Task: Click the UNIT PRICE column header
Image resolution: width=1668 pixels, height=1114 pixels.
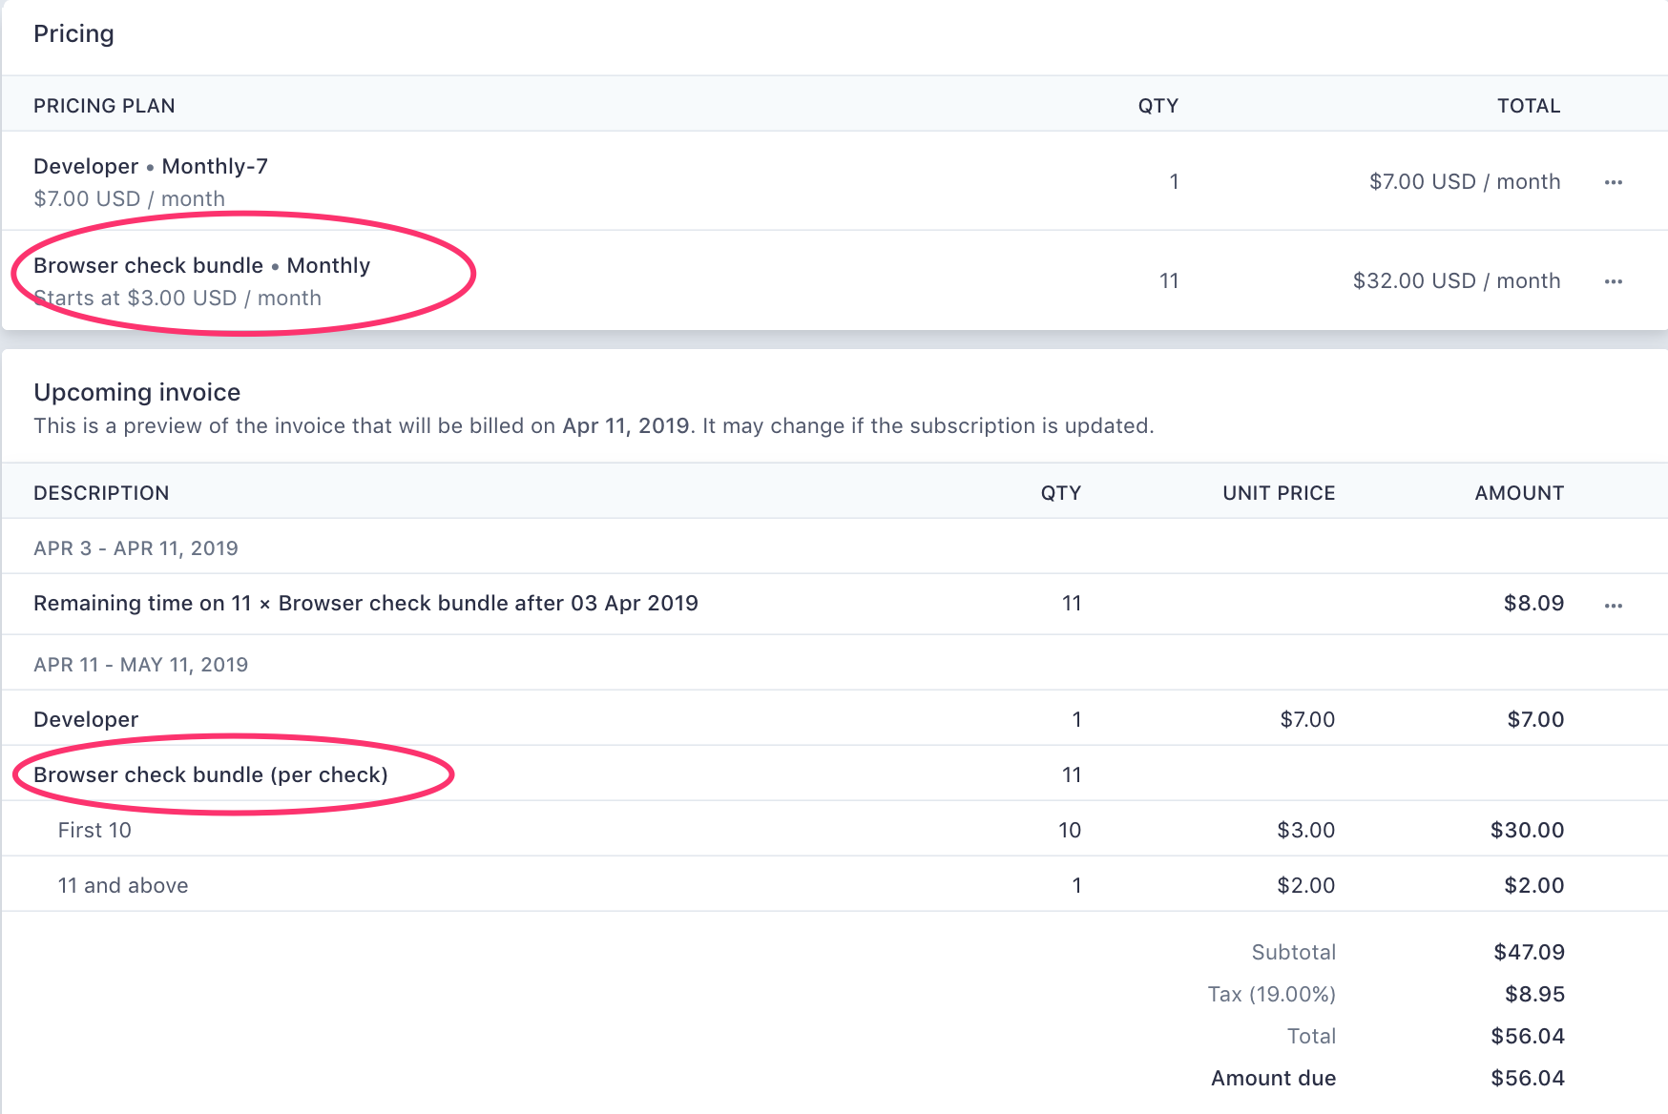Action: (x=1279, y=493)
